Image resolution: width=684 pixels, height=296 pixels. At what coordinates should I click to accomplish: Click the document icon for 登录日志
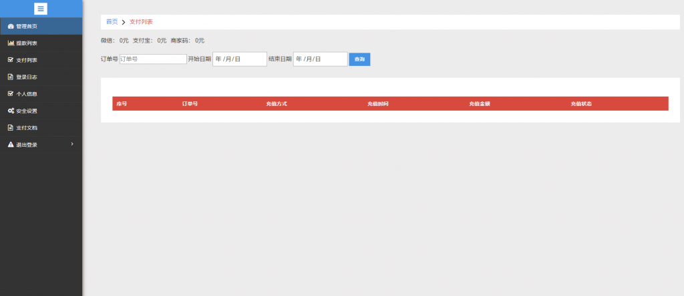point(11,77)
